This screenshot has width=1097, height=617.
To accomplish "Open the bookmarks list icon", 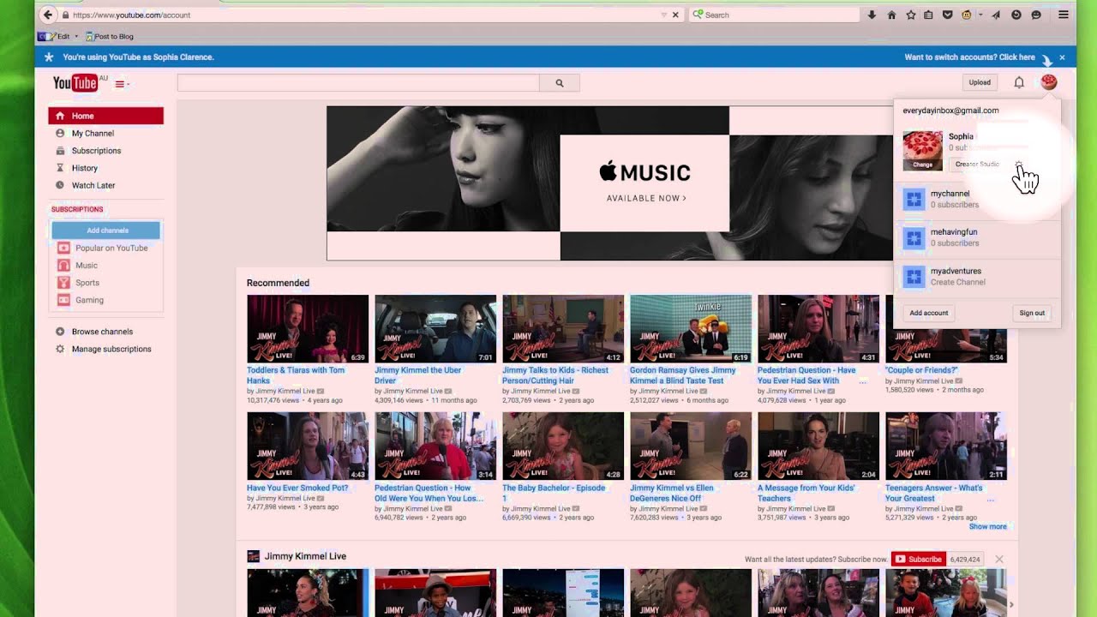I will (928, 15).
